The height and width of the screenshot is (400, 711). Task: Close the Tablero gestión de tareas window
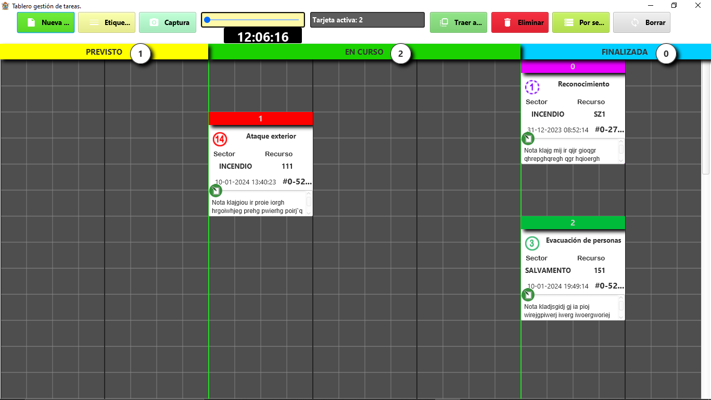698,5
